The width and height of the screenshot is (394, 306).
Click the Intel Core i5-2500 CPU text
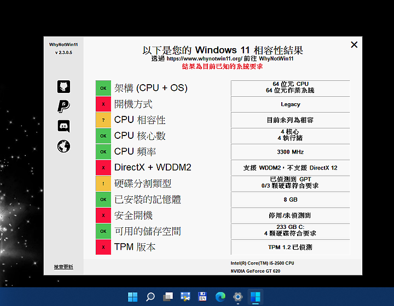(262, 263)
